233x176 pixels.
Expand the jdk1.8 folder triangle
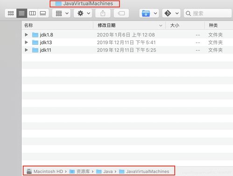tap(26, 35)
